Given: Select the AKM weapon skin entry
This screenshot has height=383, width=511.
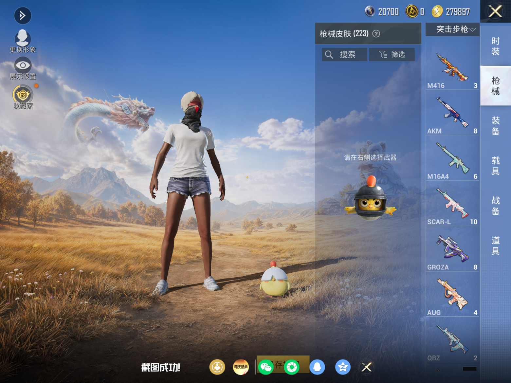Looking at the screenshot, I should pyautogui.click(x=452, y=113).
